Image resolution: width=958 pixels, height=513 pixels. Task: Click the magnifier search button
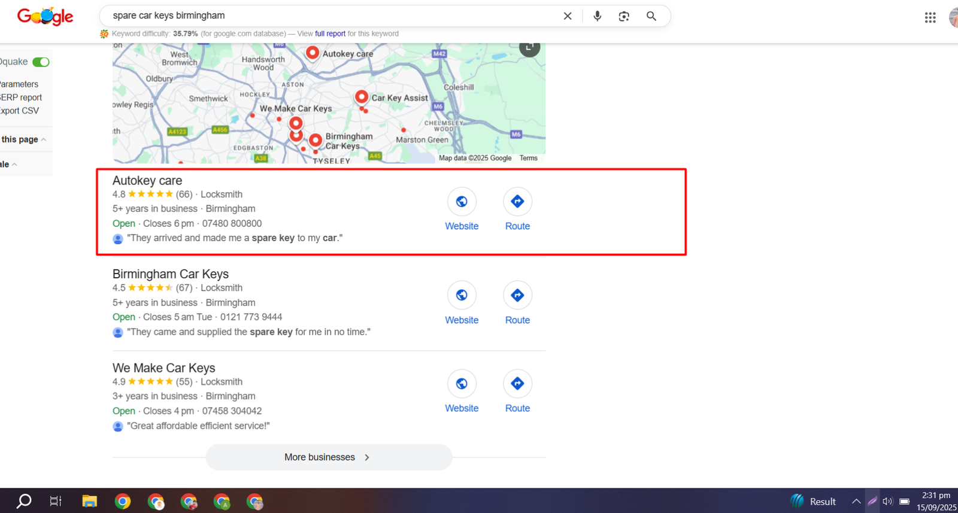651,16
